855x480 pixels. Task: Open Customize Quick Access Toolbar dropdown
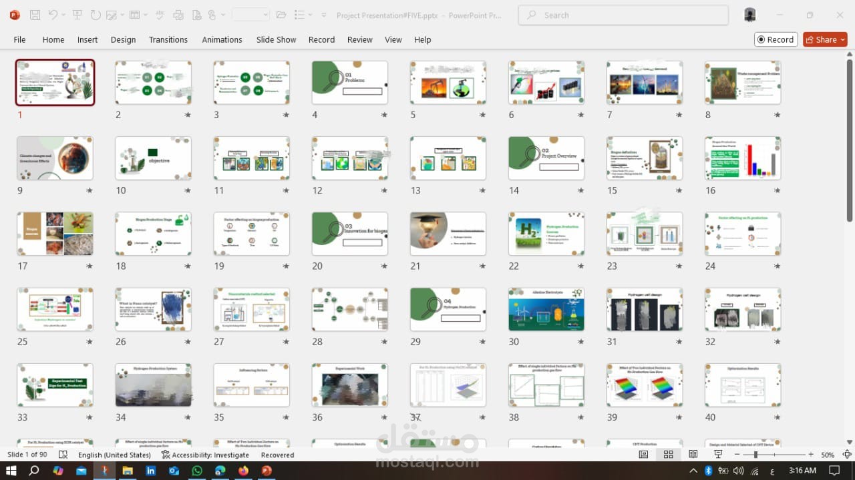pos(324,15)
